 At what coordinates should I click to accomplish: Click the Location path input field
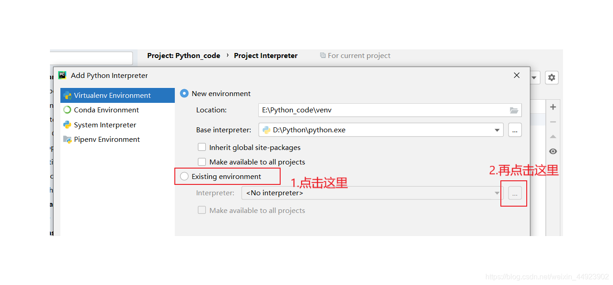390,110
